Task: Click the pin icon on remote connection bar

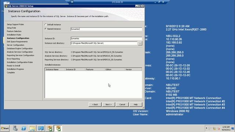Action: click(x=72, y=2)
